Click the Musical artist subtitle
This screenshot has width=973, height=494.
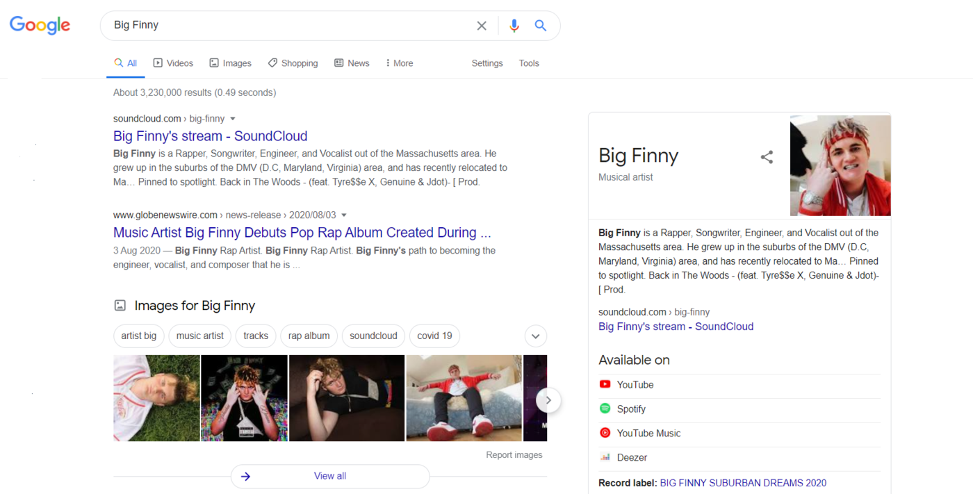pos(625,177)
